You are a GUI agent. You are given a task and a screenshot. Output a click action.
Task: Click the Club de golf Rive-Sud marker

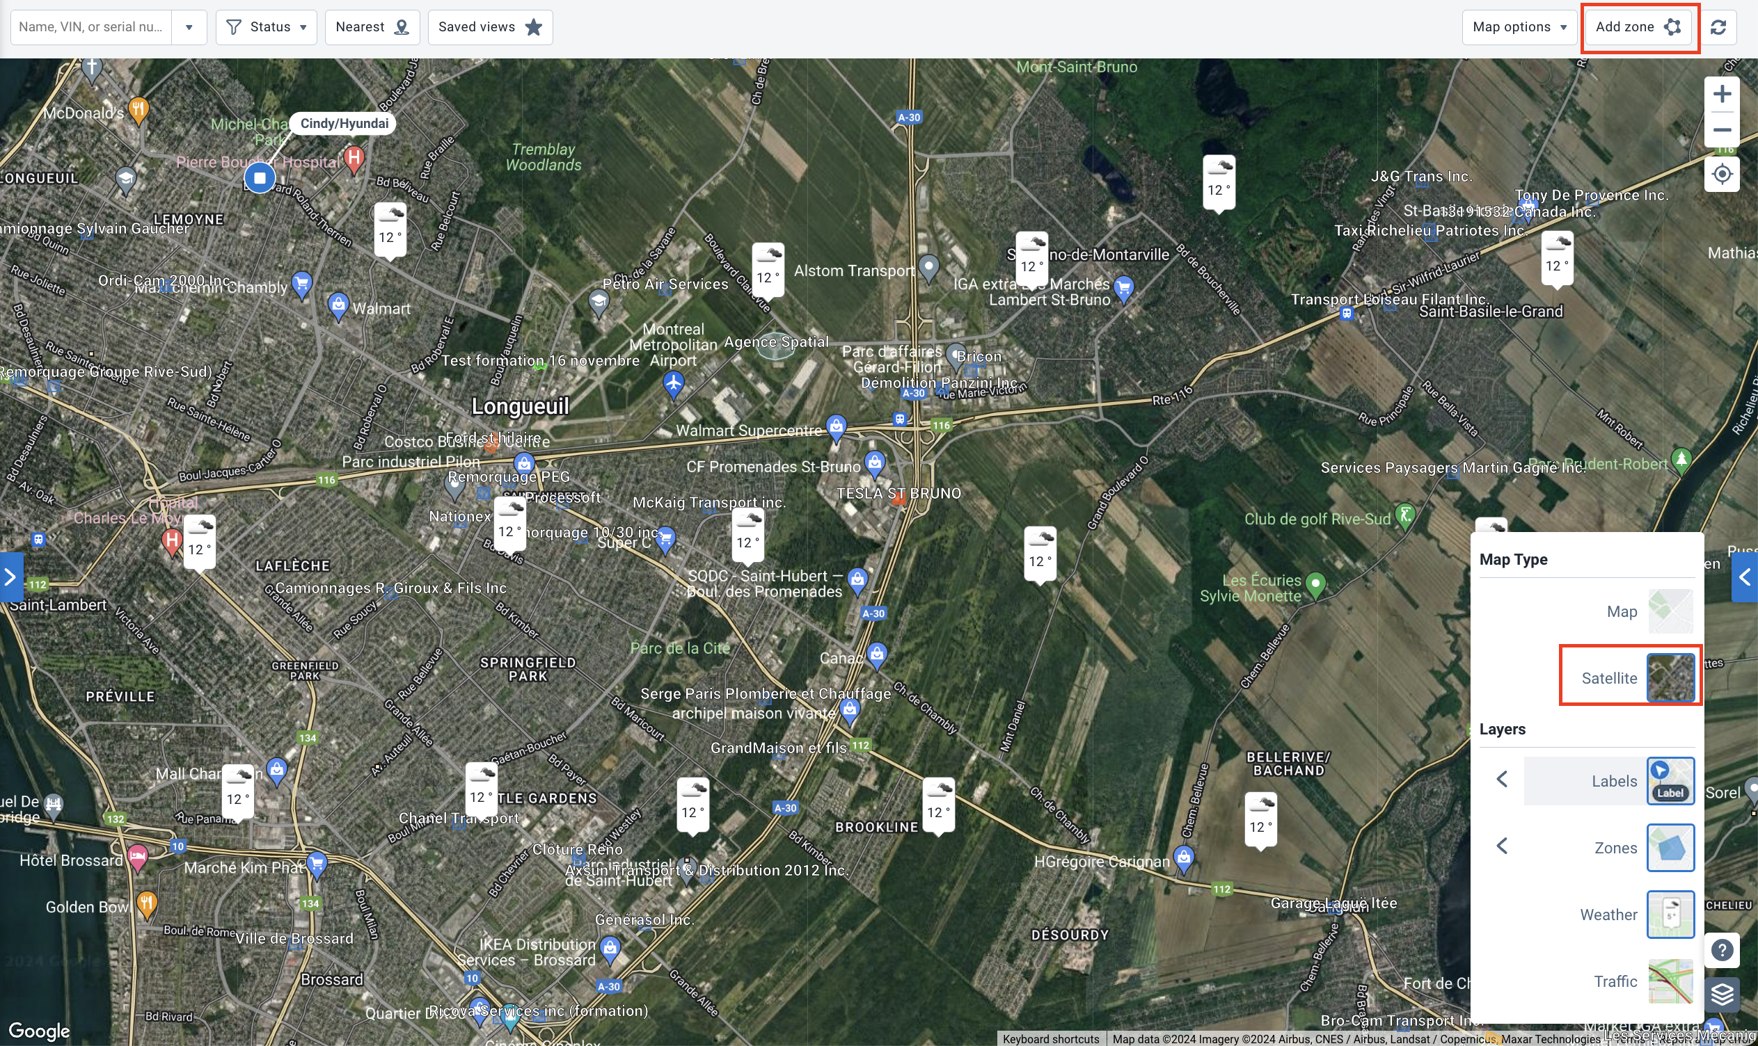(1405, 517)
